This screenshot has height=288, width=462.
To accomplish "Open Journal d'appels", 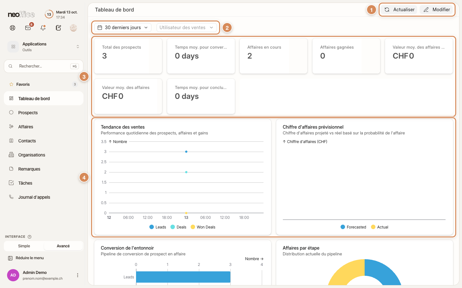I will click(x=44, y=197).
